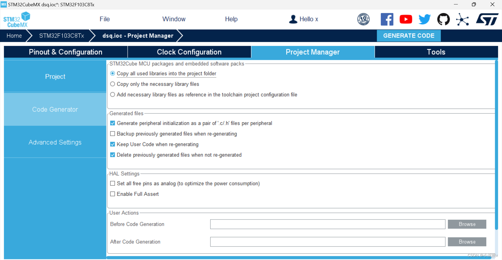502x260 pixels.
Task: Open the Facebook icon link
Action: coord(387,19)
